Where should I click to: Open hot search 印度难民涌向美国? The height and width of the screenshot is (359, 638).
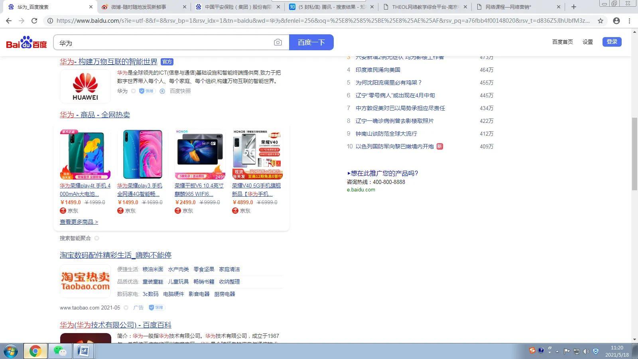(x=378, y=70)
